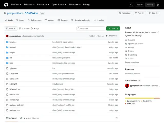Select the README tab below the file list
The width and height of the screenshot is (164, 123).
(x=12, y=118)
